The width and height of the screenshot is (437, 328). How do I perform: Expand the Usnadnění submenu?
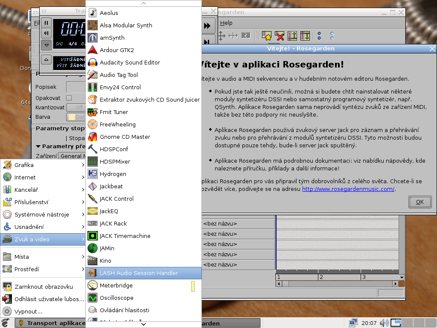pyautogui.click(x=43, y=227)
